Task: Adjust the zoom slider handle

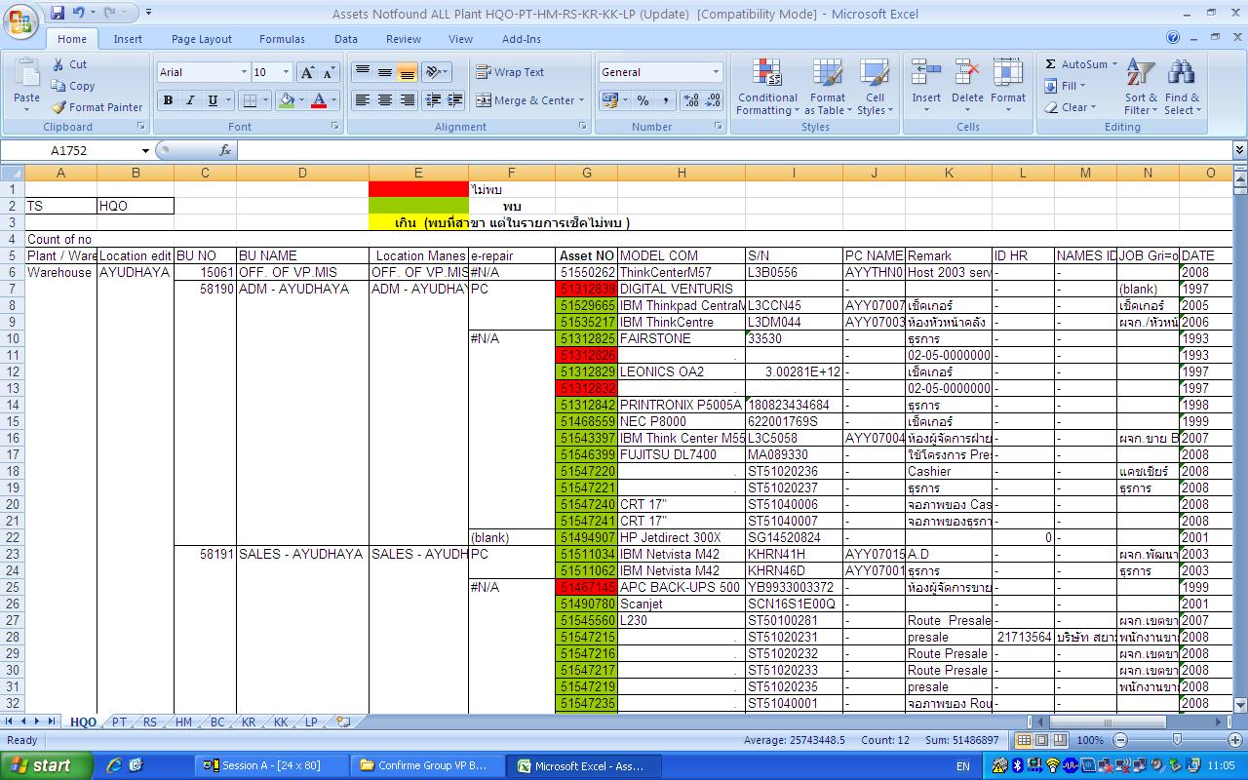Action: (x=1177, y=740)
